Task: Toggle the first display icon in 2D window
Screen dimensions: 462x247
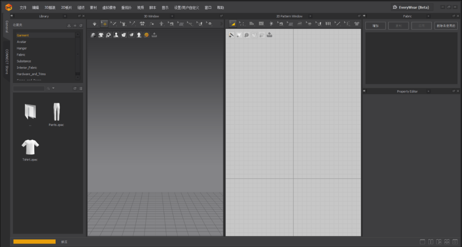Action: point(231,35)
